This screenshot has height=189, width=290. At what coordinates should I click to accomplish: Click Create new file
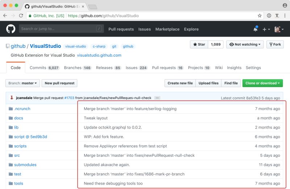tap(180, 83)
